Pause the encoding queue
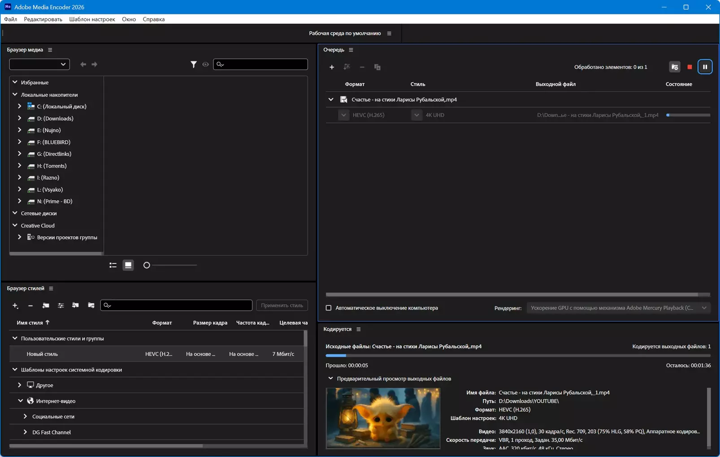Image resolution: width=720 pixels, height=457 pixels. coord(705,67)
